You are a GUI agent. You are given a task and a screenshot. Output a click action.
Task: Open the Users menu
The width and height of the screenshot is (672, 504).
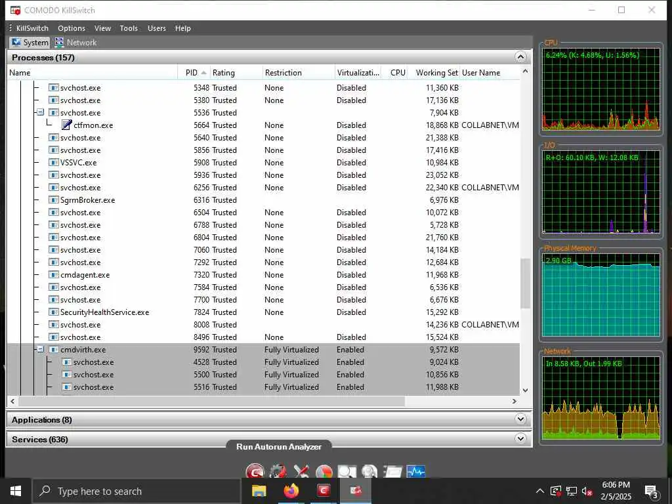[156, 28]
